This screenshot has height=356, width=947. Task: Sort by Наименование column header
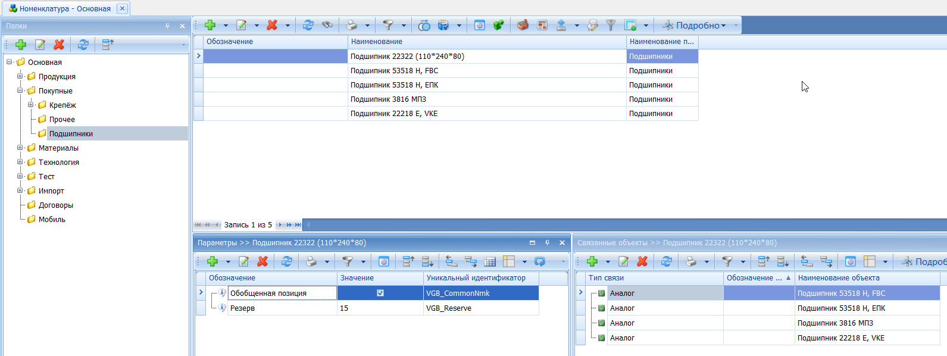pyautogui.click(x=486, y=42)
